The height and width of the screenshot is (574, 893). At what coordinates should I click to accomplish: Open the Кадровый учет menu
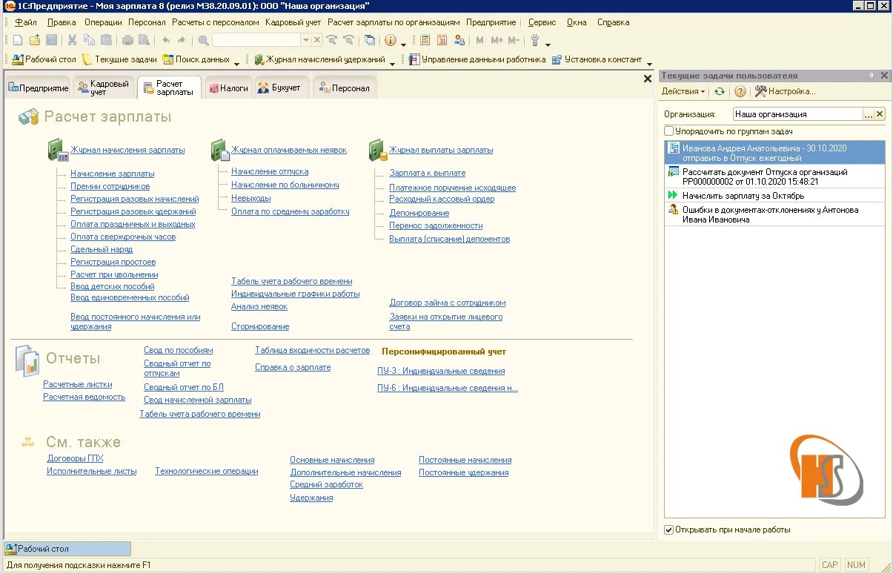pyautogui.click(x=293, y=22)
